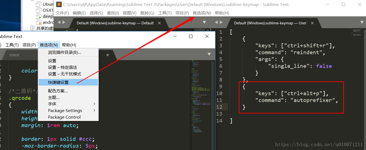Choose Package Control menu entry
This screenshot has height=150, width=366.
68,117
